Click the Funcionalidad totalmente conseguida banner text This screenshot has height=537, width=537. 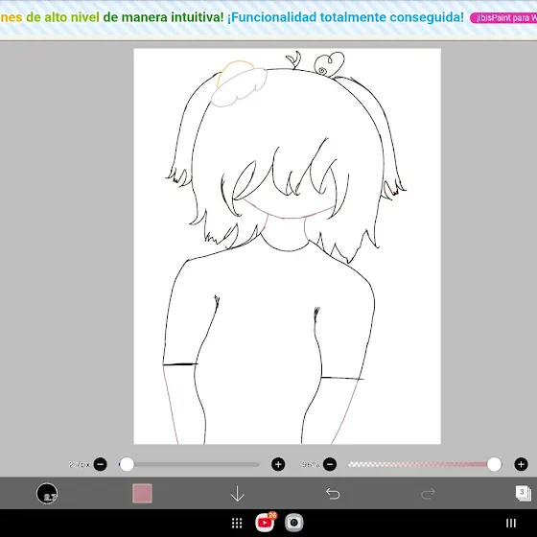pos(345,17)
